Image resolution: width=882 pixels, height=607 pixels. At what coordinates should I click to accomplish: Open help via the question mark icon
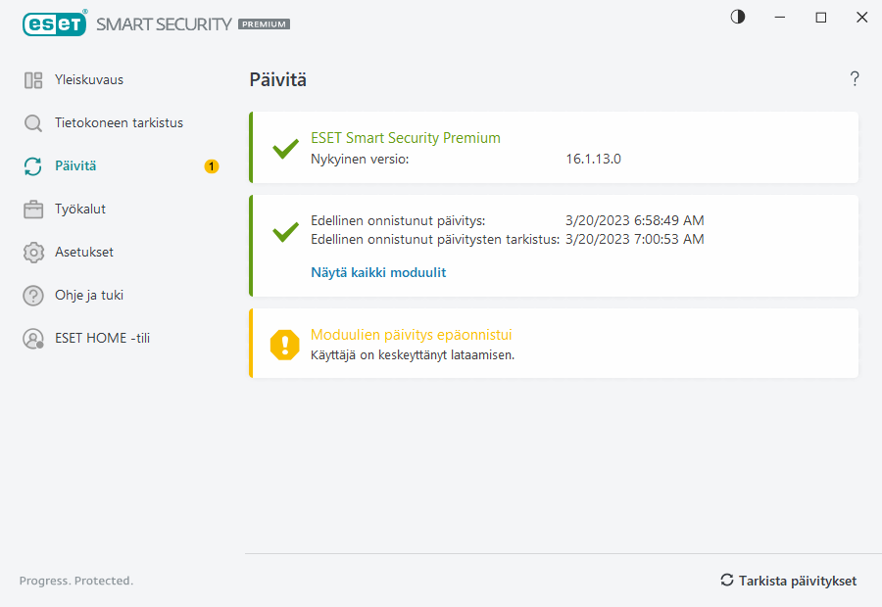[855, 79]
